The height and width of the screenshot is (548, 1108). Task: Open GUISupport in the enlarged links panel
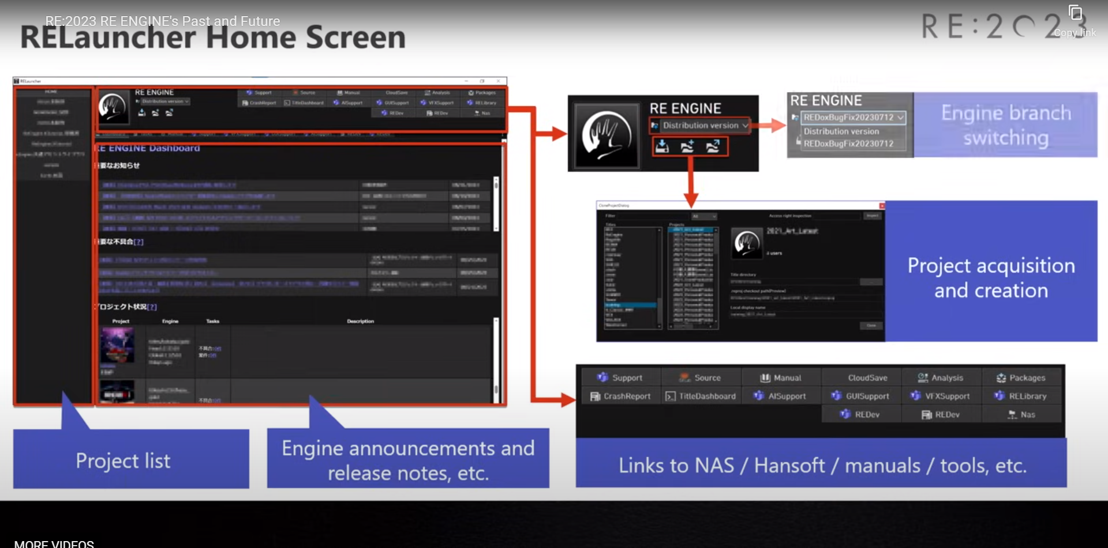click(860, 396)
